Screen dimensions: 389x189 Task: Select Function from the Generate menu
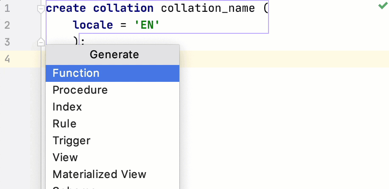pos(76,73)
